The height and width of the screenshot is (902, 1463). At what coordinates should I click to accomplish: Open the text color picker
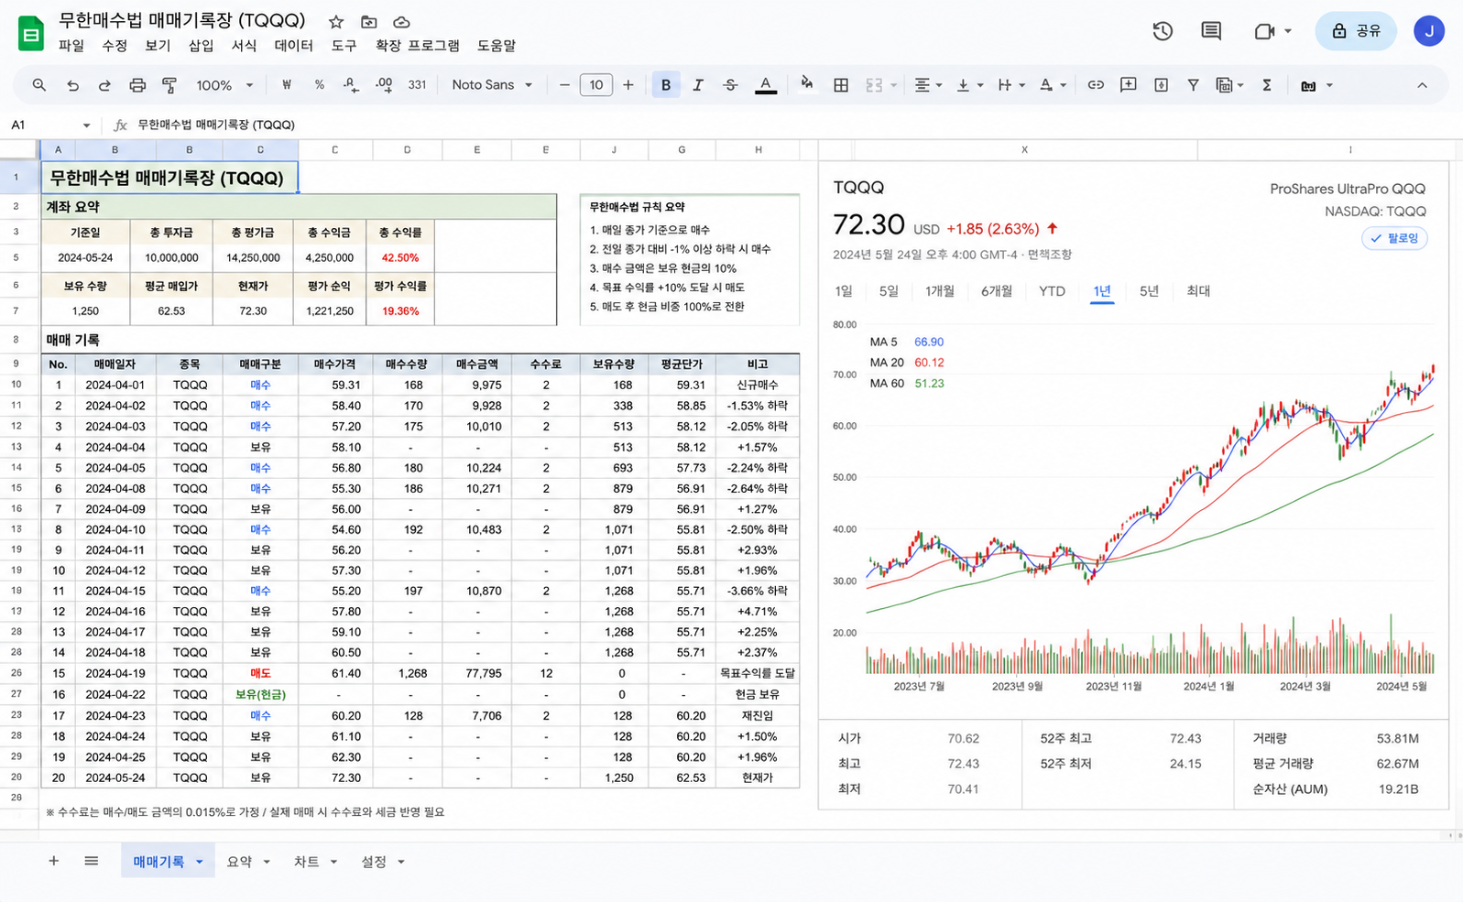[766, 85]
